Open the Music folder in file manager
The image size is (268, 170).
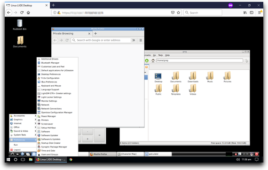[x=210, y=77]
